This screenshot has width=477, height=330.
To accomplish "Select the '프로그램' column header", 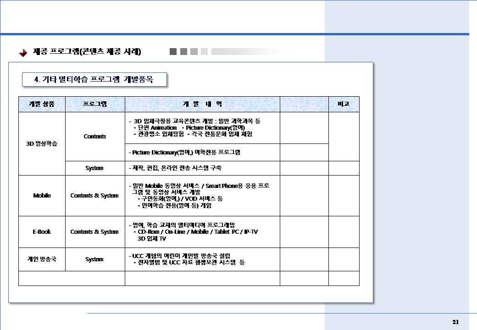I will tap(95, 104).
